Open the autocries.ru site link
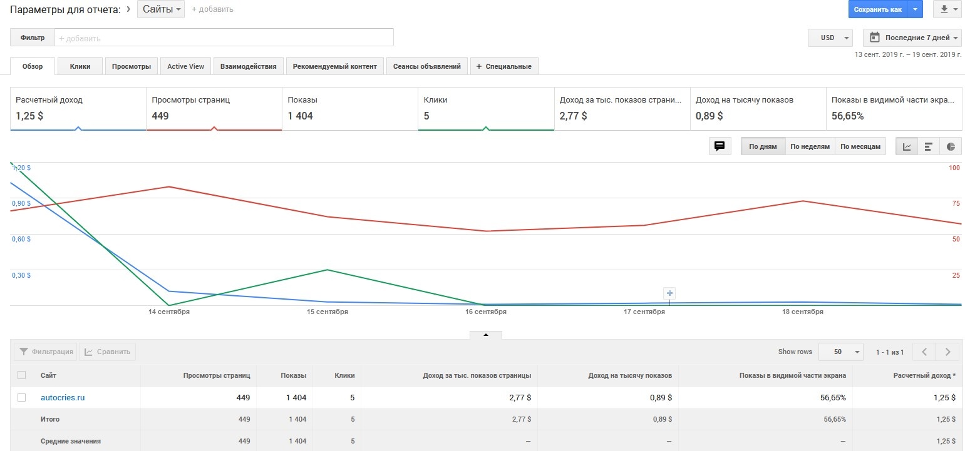This screenshot has height=451, width=965. click(63, 397)
